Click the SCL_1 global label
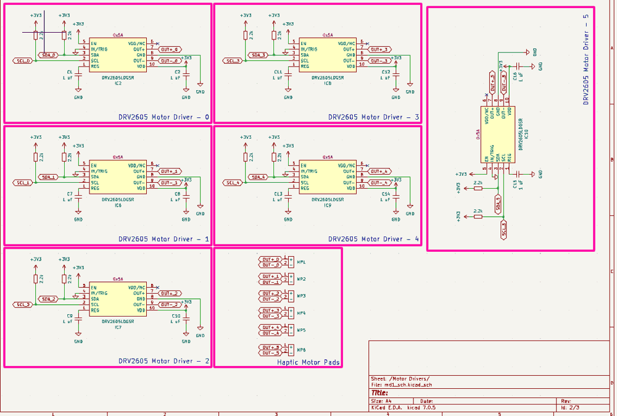617x416 pixels. [23, 183]
